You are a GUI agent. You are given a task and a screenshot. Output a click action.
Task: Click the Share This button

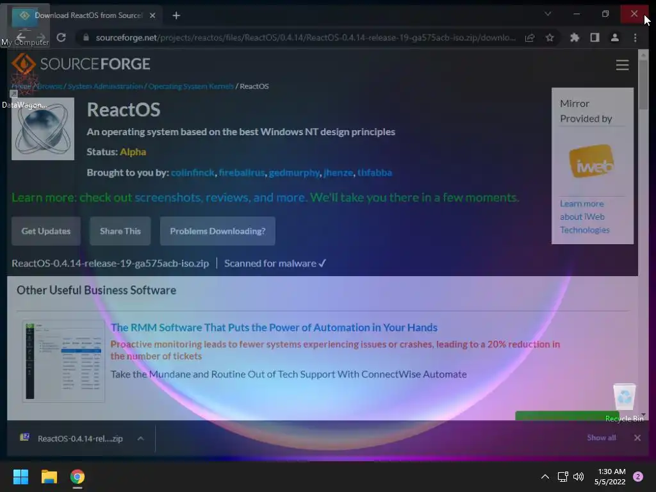point(120,231)
